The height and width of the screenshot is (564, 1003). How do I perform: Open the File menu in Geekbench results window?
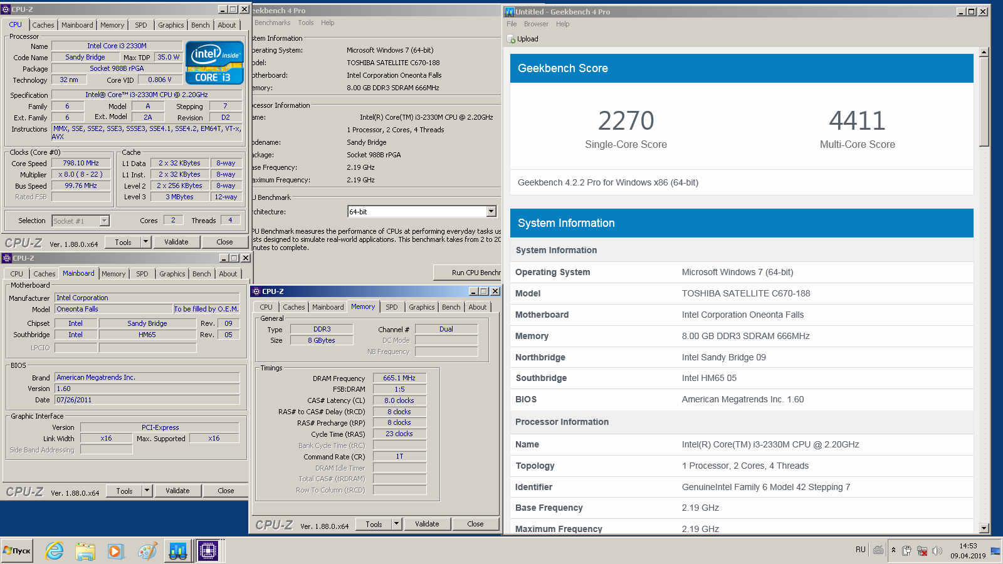click(x=512, y=24)
